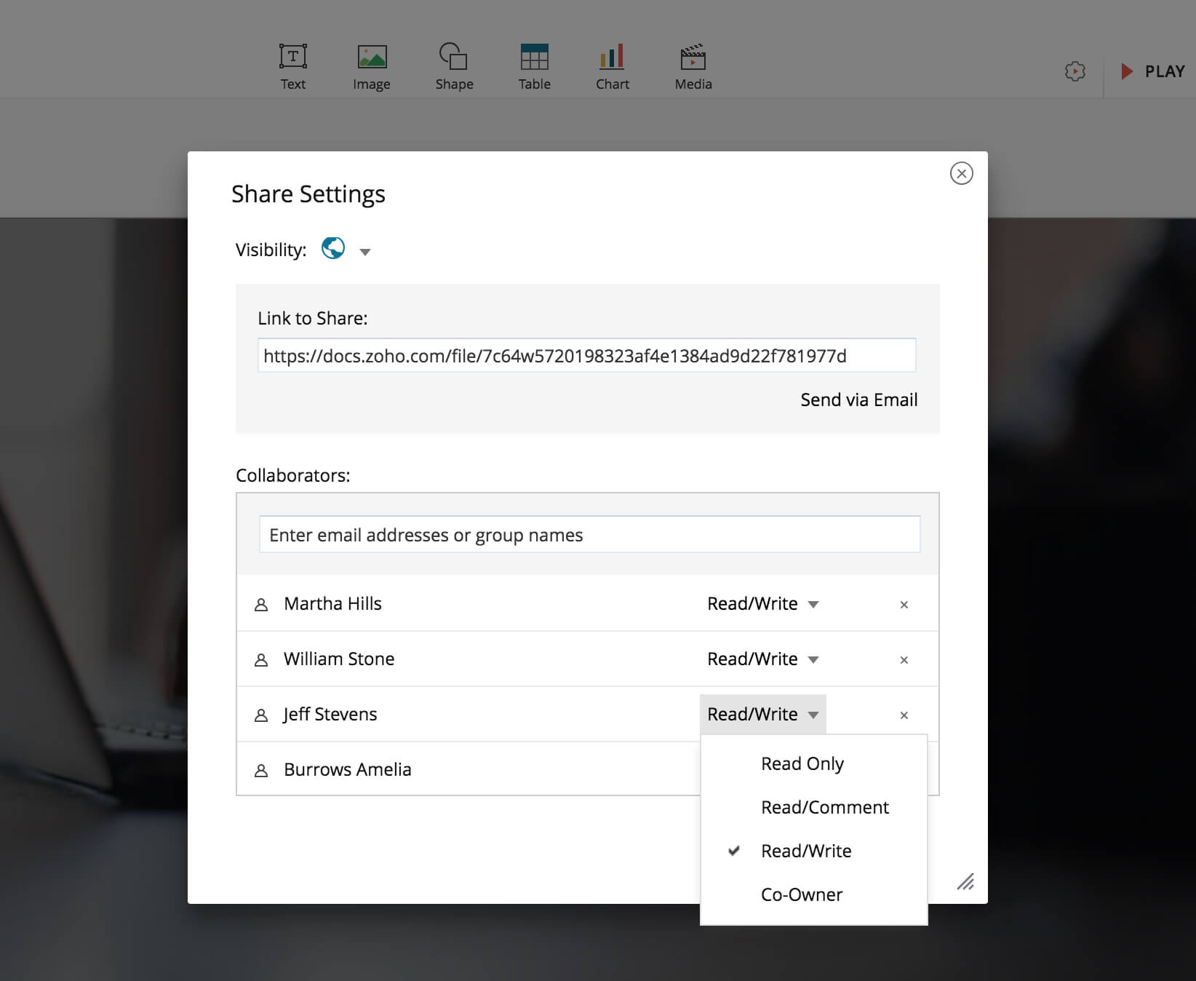Viewport: 1196px width, 981px height.
Task: Focus the collaborator email address field
Action: click(589, 534)
